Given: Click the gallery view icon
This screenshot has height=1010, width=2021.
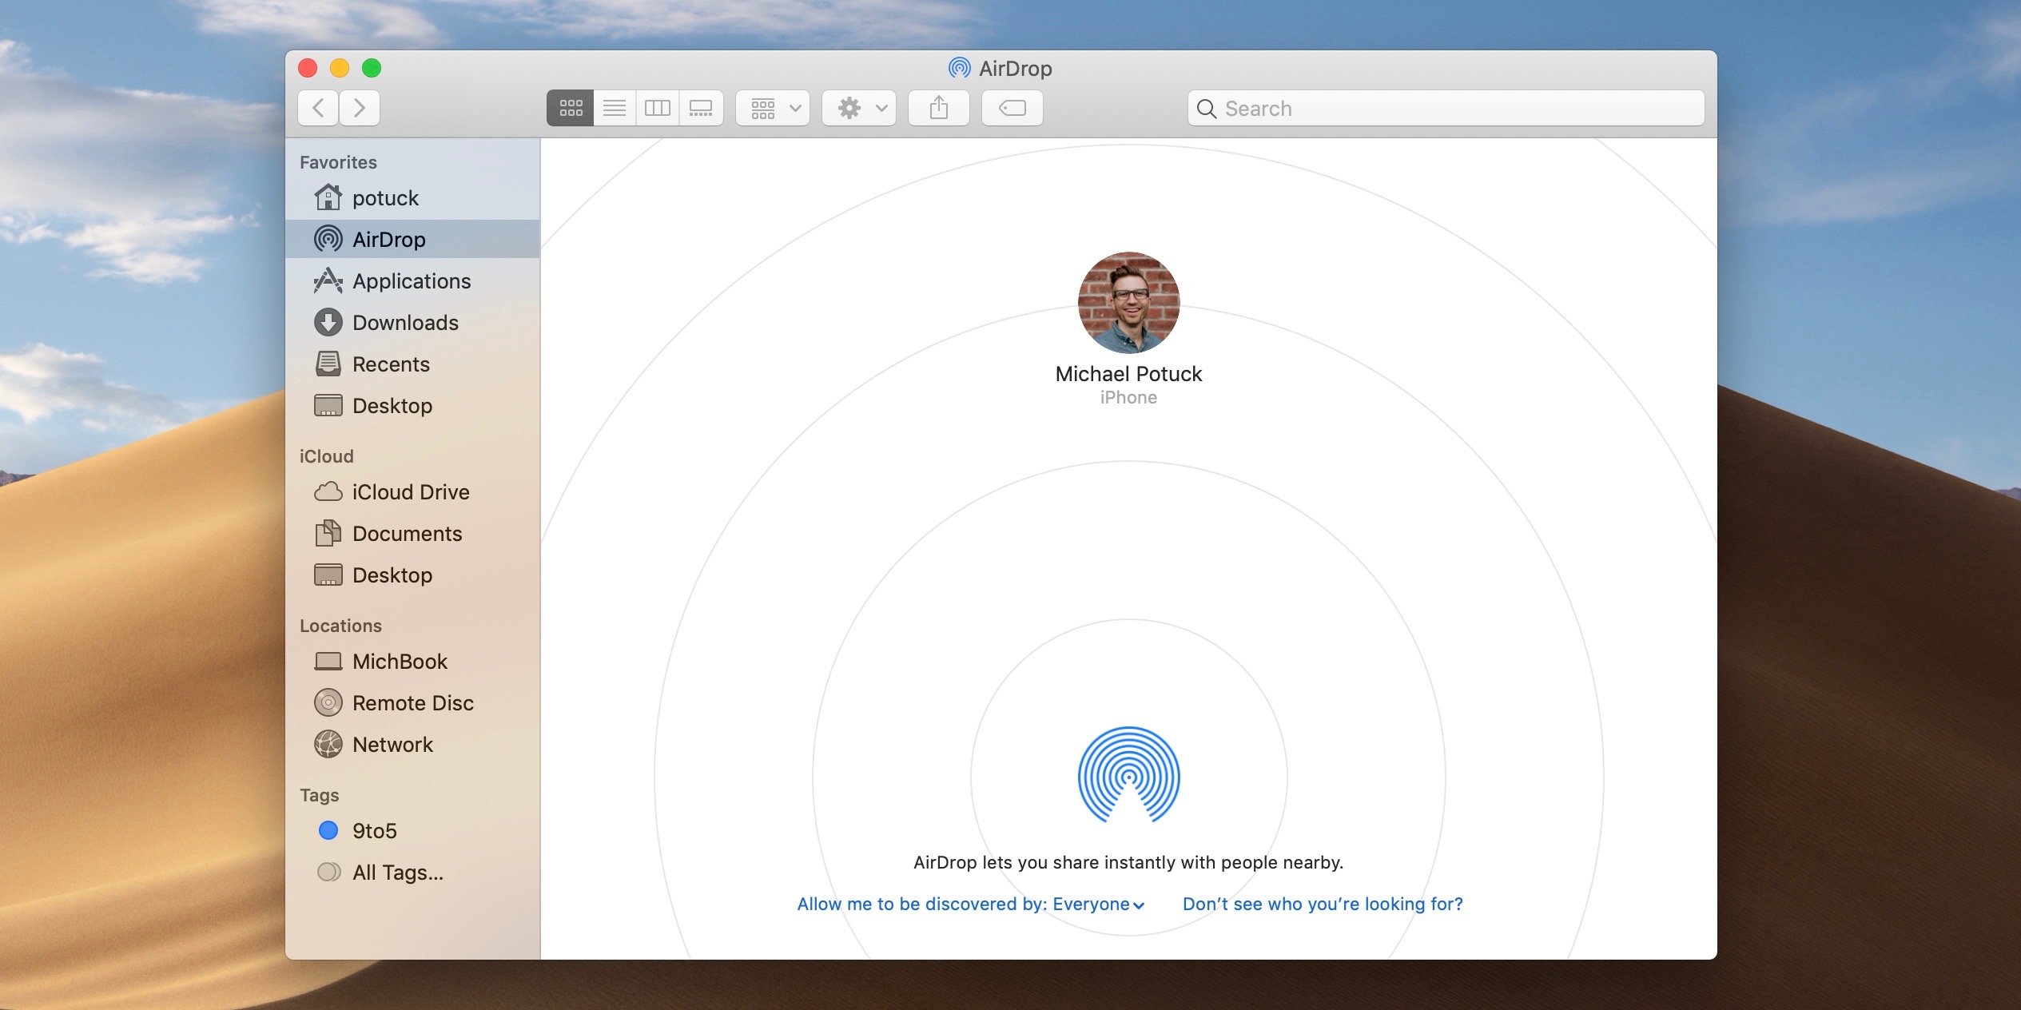Looking at the screenshot, I should [700, 108].
